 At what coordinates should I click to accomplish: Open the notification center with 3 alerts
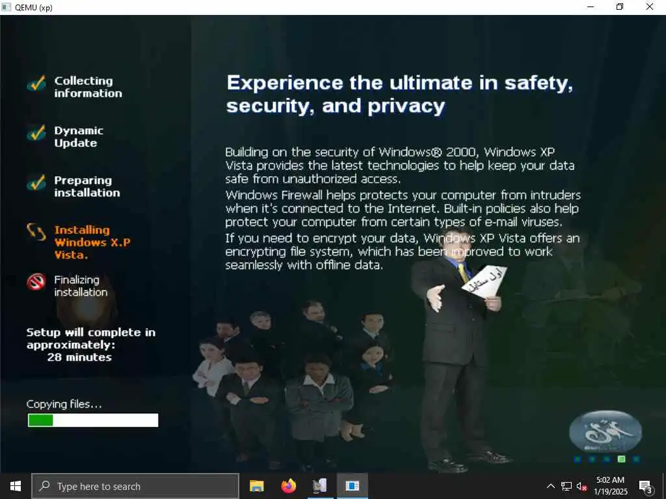point(646,487)
